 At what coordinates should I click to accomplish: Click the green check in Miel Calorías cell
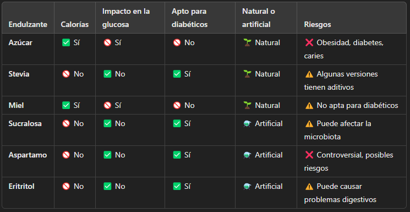pyautogui.click(x=66, y=106)
